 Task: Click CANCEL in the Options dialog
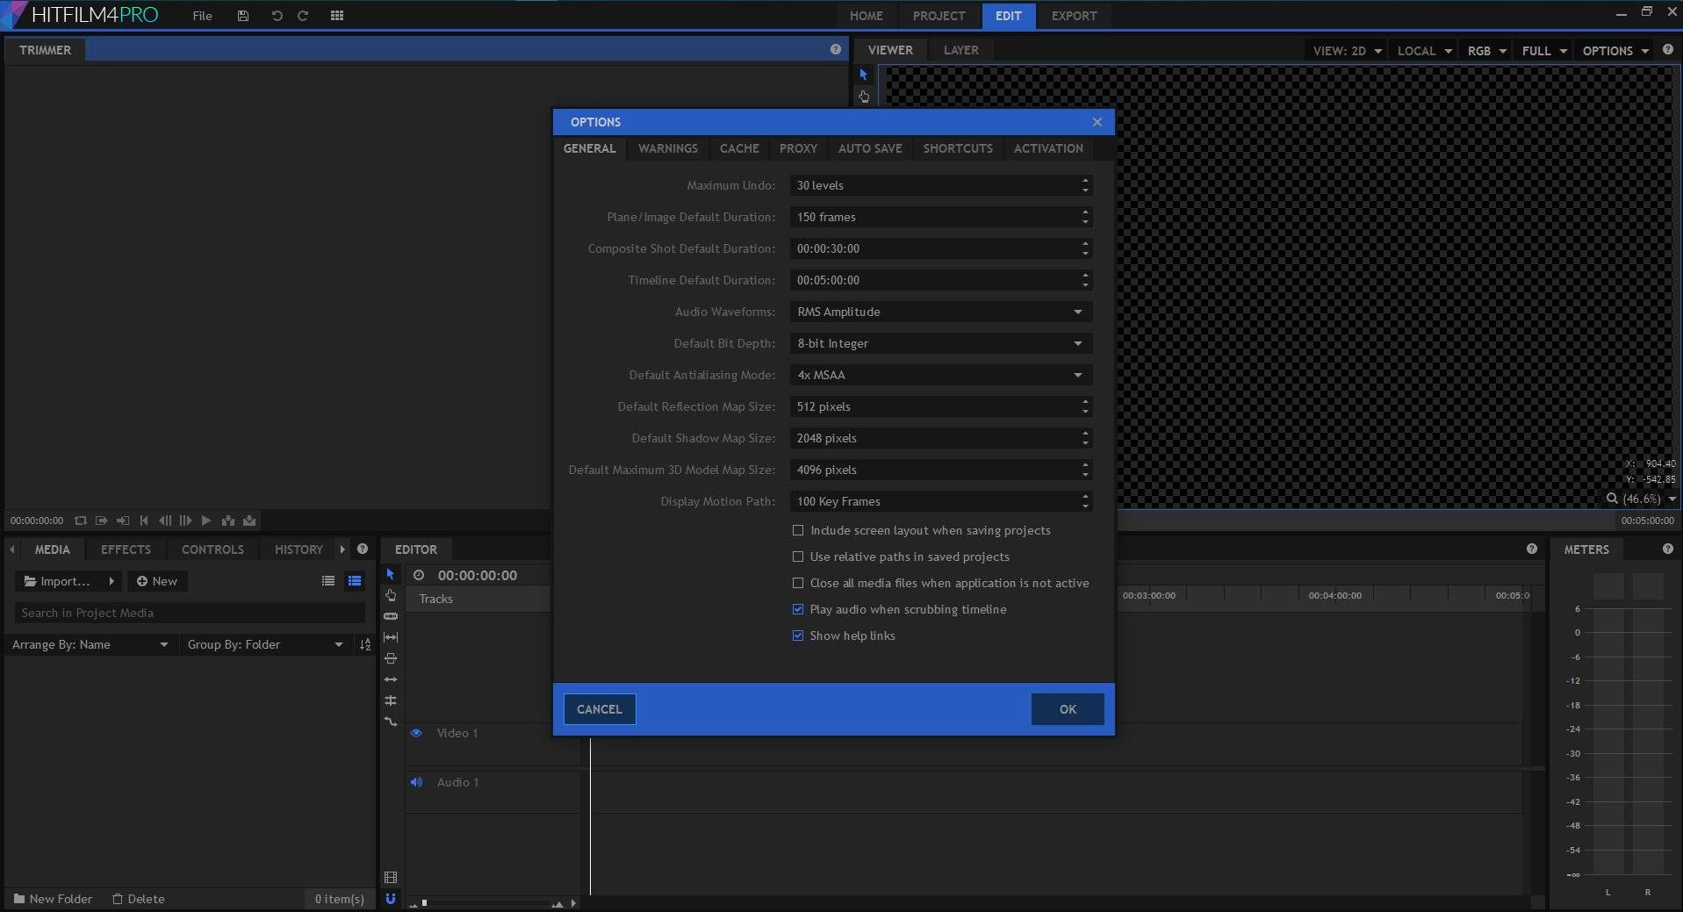pos(599,709)
